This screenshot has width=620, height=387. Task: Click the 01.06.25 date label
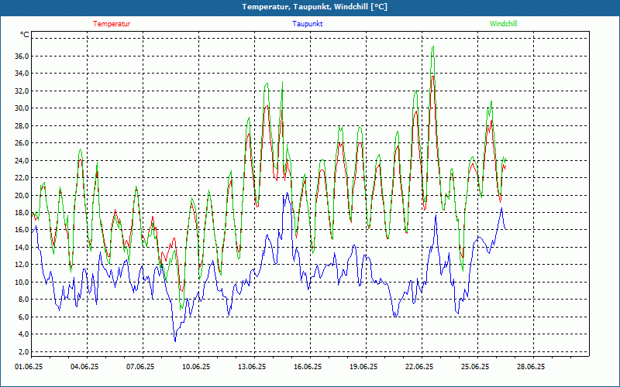(x=29, y=367)
